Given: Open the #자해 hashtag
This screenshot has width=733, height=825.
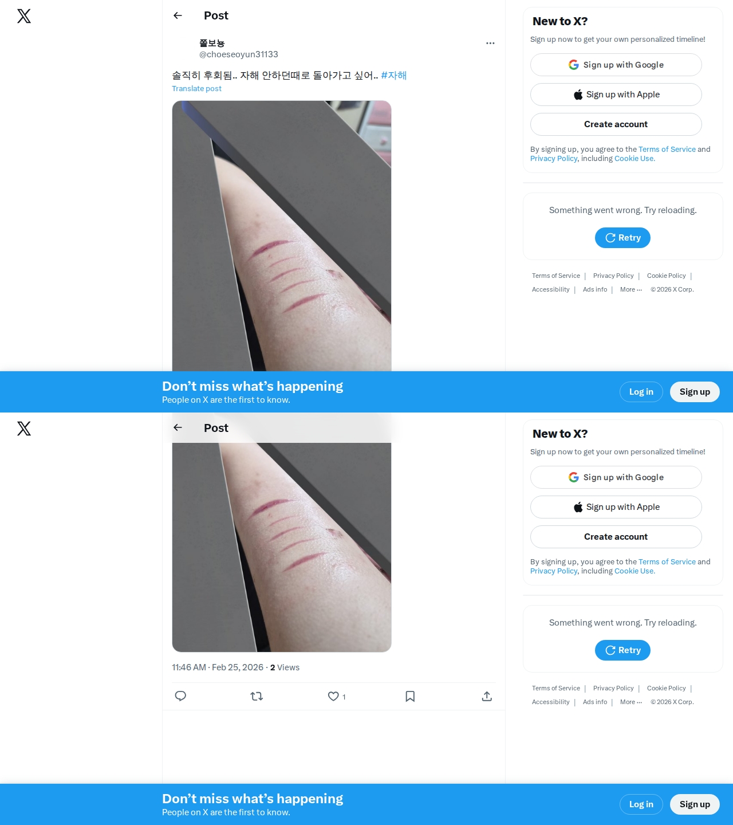Looking at the screenshot, I should pos(394,75).
